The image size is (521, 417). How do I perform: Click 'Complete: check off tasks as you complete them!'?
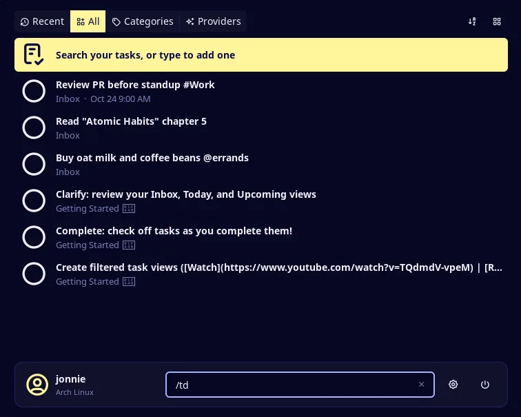point(174,231)
